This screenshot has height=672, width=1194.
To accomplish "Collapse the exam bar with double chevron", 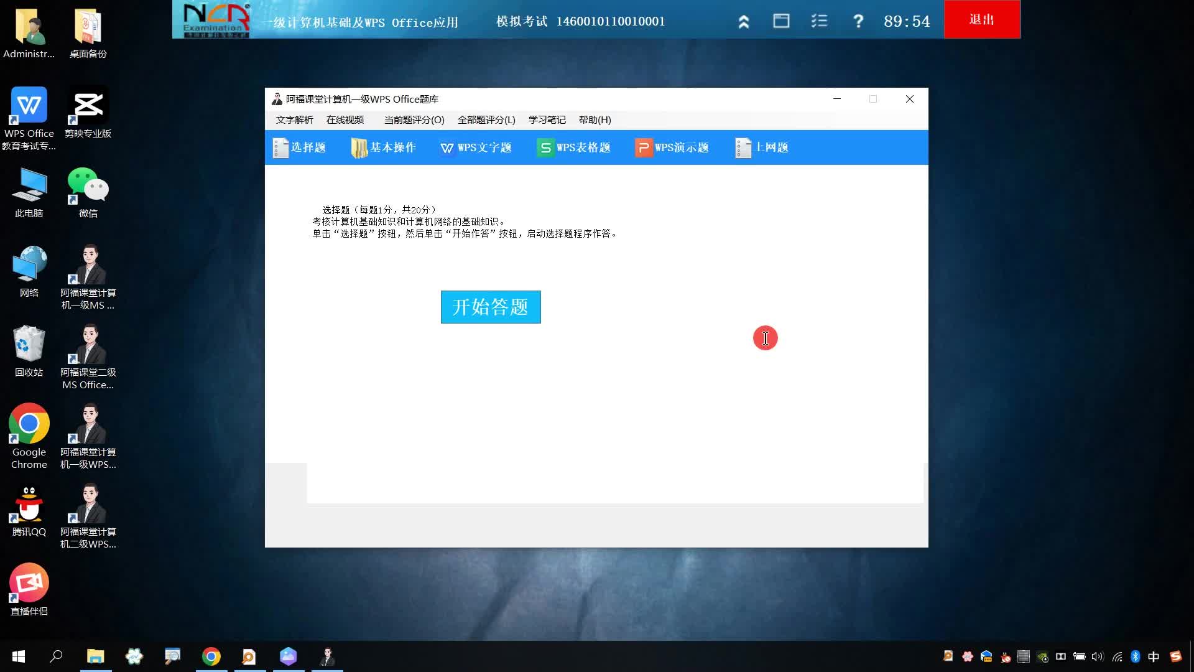I will click(x=743, y=22).
